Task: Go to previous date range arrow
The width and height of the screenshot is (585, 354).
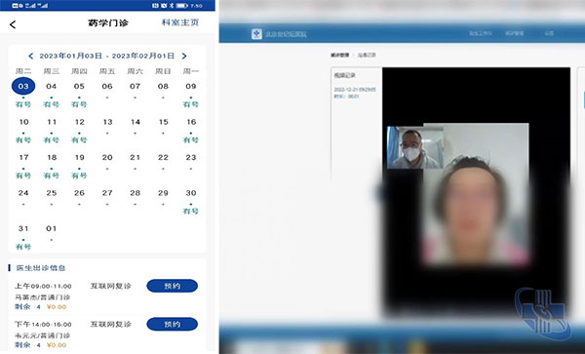Action: [x=30, y=56]
